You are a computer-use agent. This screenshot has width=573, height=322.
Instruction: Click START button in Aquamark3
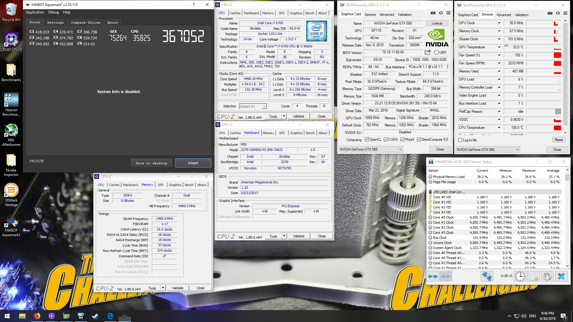[x=193, y=163]
